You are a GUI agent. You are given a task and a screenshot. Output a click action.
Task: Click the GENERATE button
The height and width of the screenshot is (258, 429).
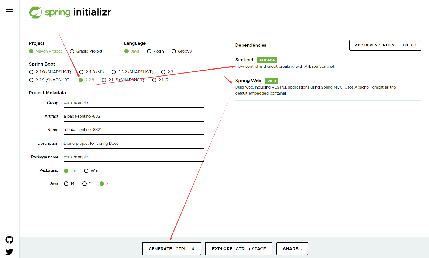point(172,249)
